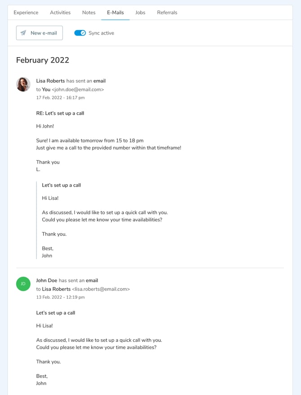The image size is (301, 395).
Task: Click Lisa Roberts' profile photo
Action: (x=23, y=84)
